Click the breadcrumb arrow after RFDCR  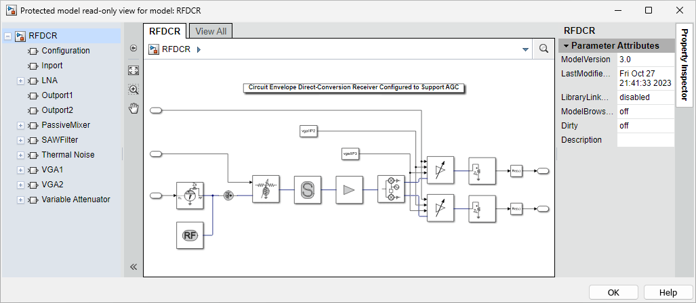199,49
